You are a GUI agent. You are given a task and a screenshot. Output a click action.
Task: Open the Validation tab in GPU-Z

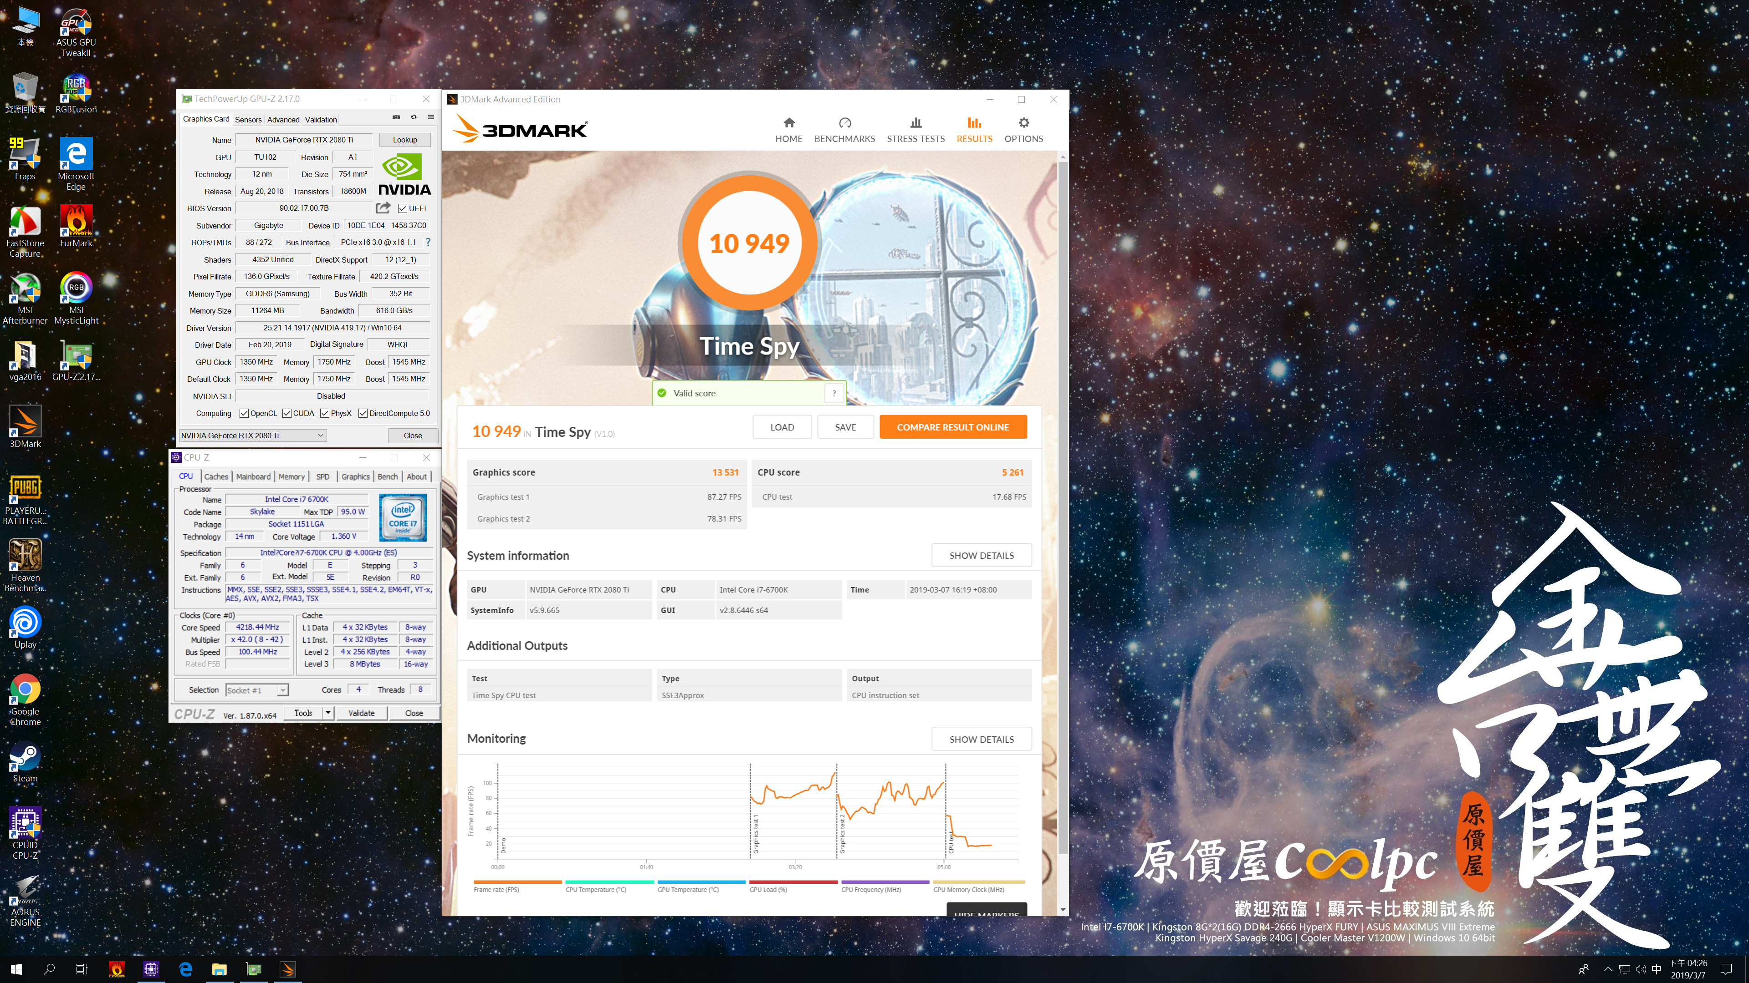coord(321,119)
